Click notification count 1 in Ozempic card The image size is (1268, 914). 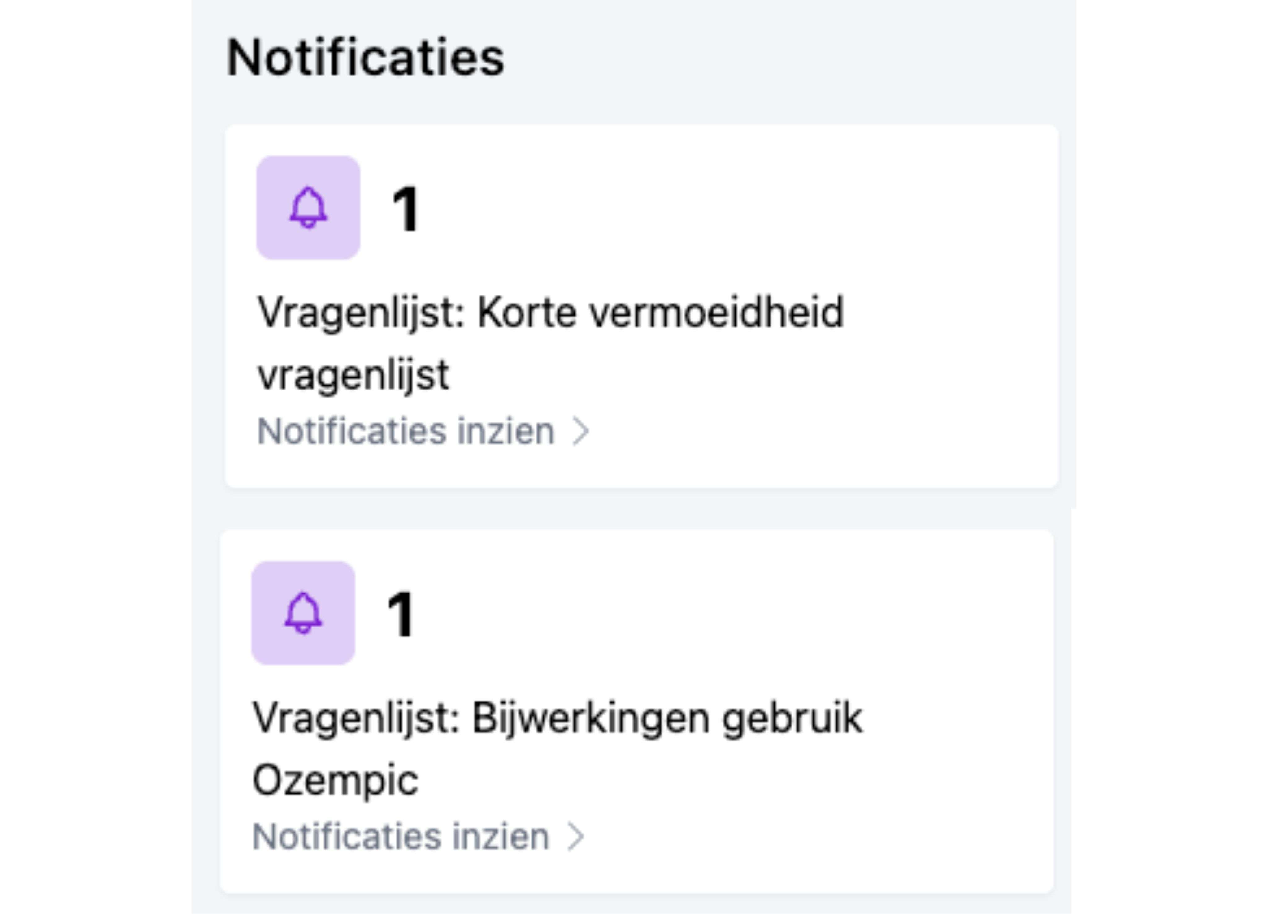pos(400,614)
